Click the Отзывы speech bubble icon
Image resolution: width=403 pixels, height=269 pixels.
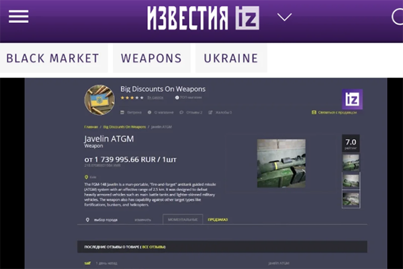[181, 112]
